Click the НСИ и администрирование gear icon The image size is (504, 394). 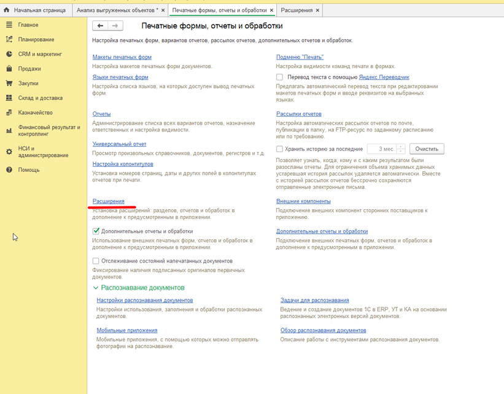point(9,152)
